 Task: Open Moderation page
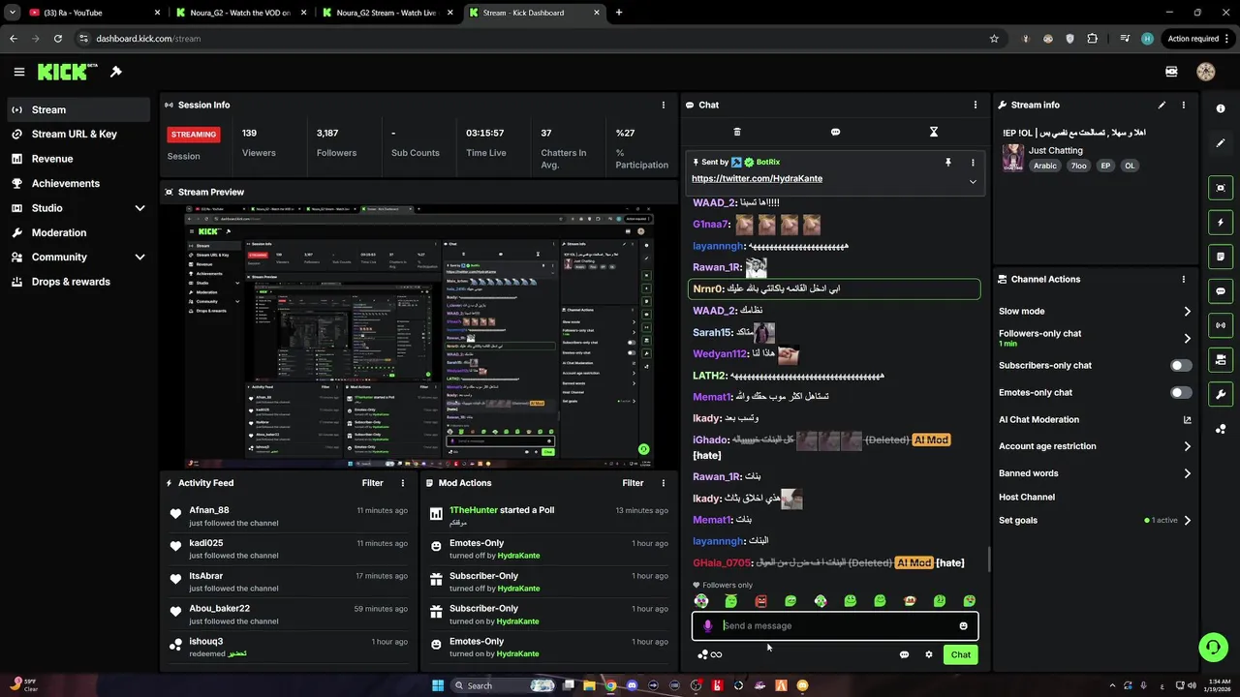(x=78, y=233)
